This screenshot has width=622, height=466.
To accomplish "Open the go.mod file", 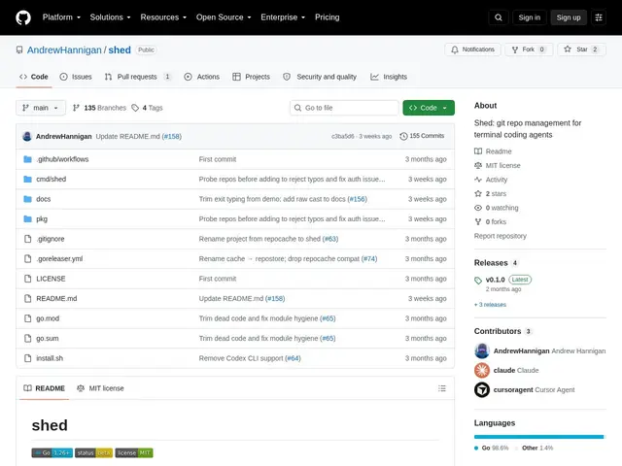I will 48,318.
